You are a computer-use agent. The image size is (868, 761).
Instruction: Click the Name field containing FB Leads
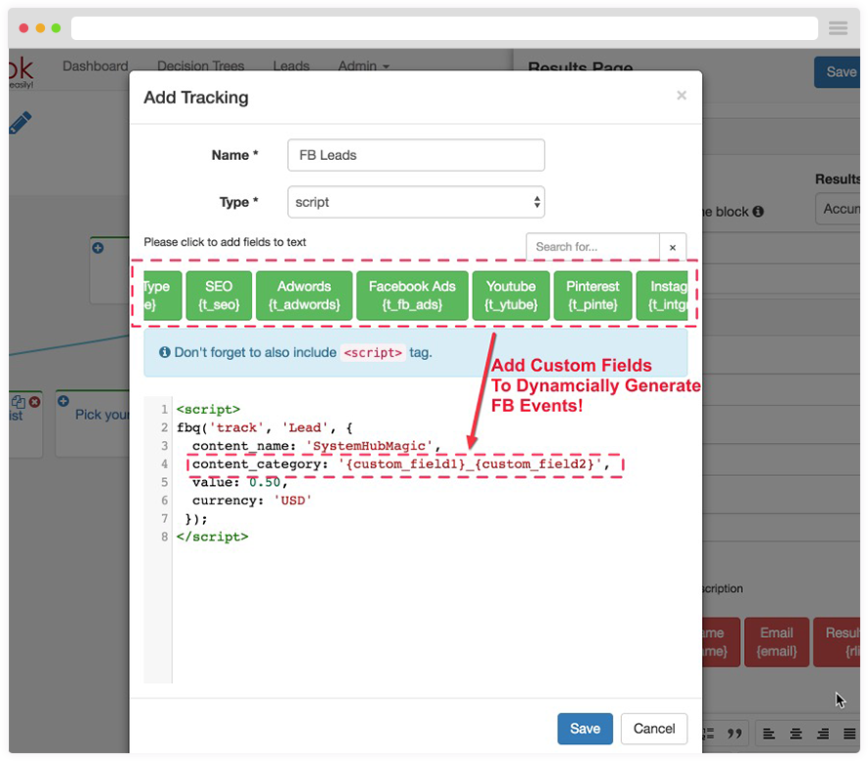tap(416, 155)
